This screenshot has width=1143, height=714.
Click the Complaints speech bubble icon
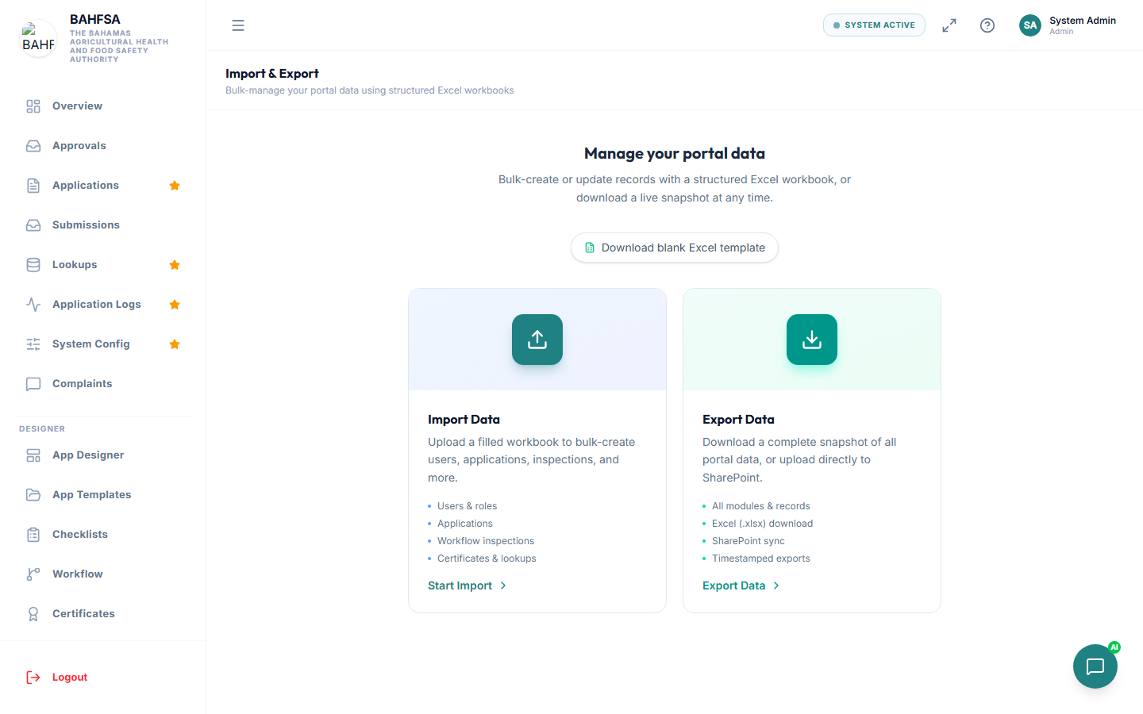(x=33, y=384)
